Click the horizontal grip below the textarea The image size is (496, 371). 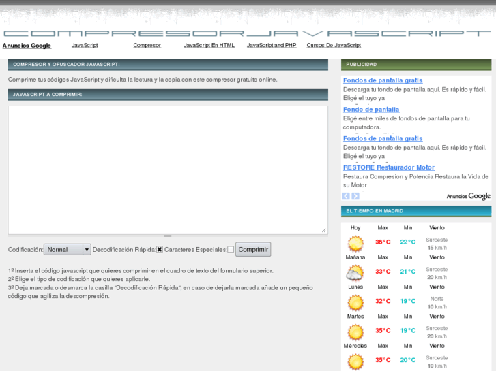tap(168, 236)
